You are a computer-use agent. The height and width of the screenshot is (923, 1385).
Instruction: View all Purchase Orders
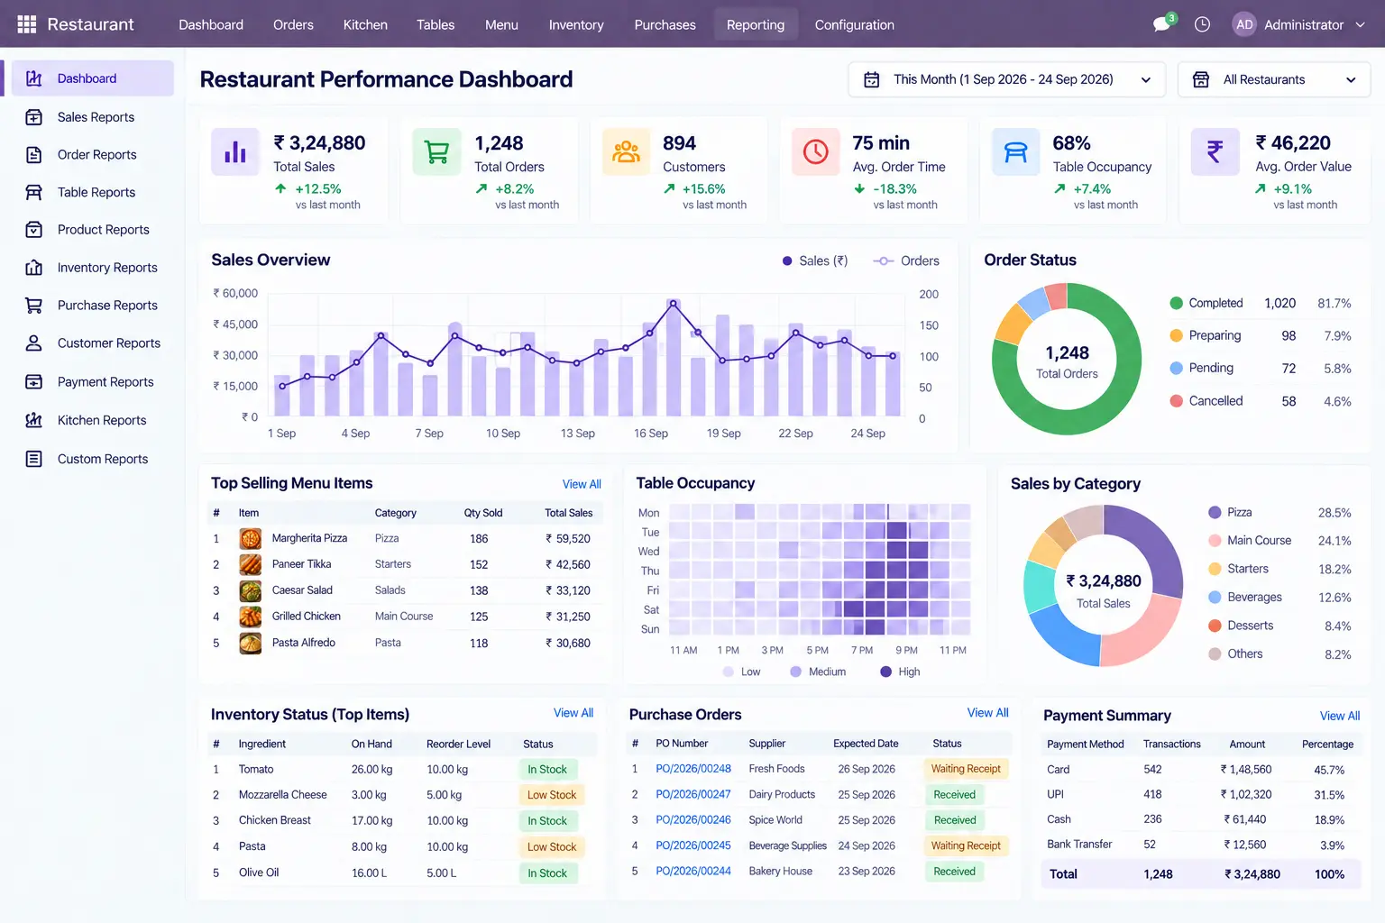point(988,713)
